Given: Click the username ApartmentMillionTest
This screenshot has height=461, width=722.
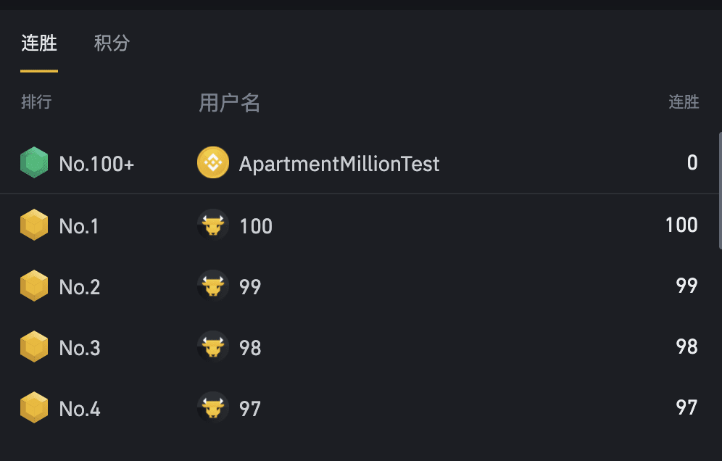Looking at the screenshot, I should [339, 164].
